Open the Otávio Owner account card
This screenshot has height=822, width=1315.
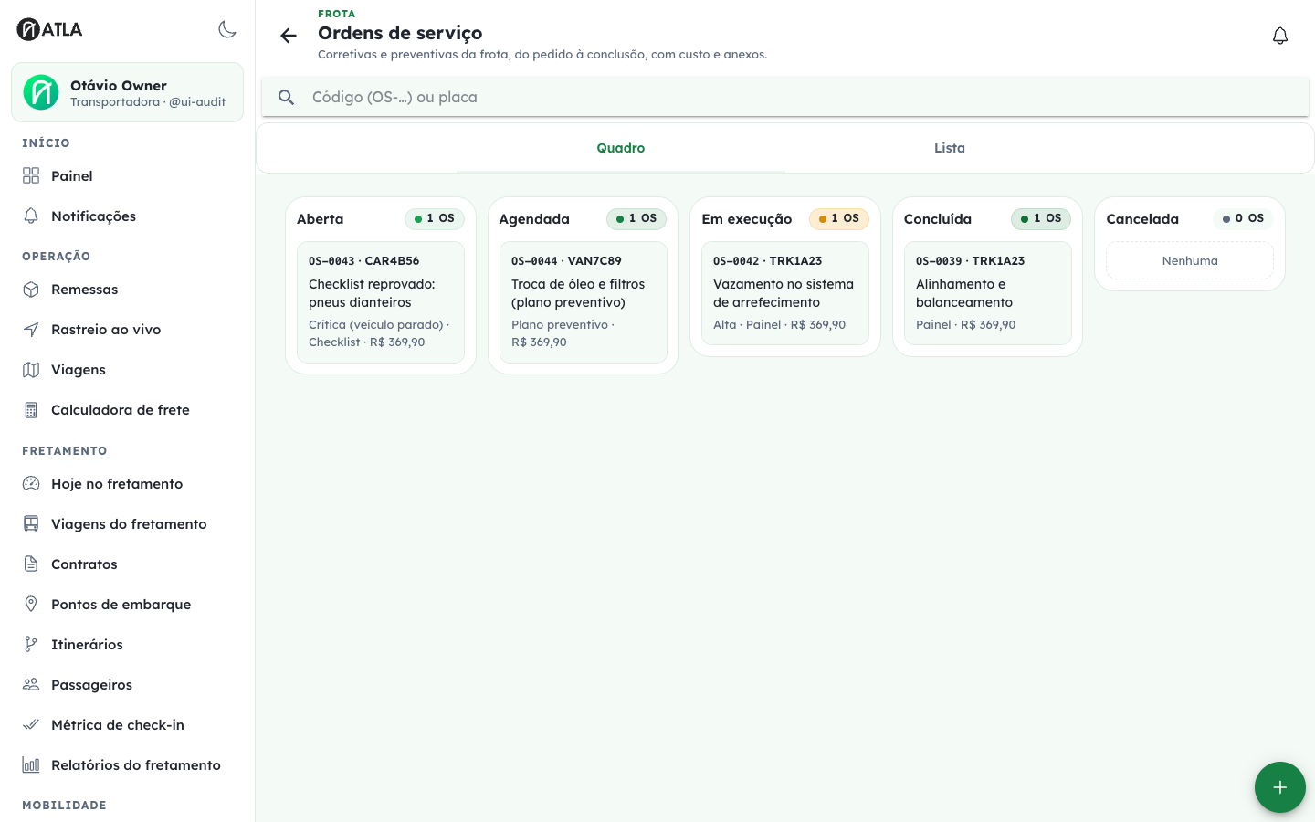(x=127, y=92)
